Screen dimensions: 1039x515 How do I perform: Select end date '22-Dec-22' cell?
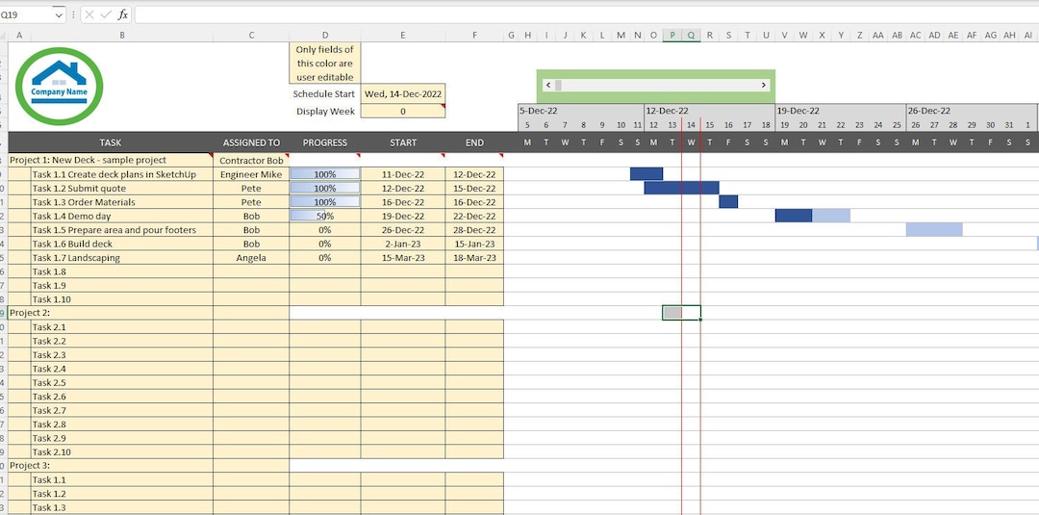coord(474,216)
